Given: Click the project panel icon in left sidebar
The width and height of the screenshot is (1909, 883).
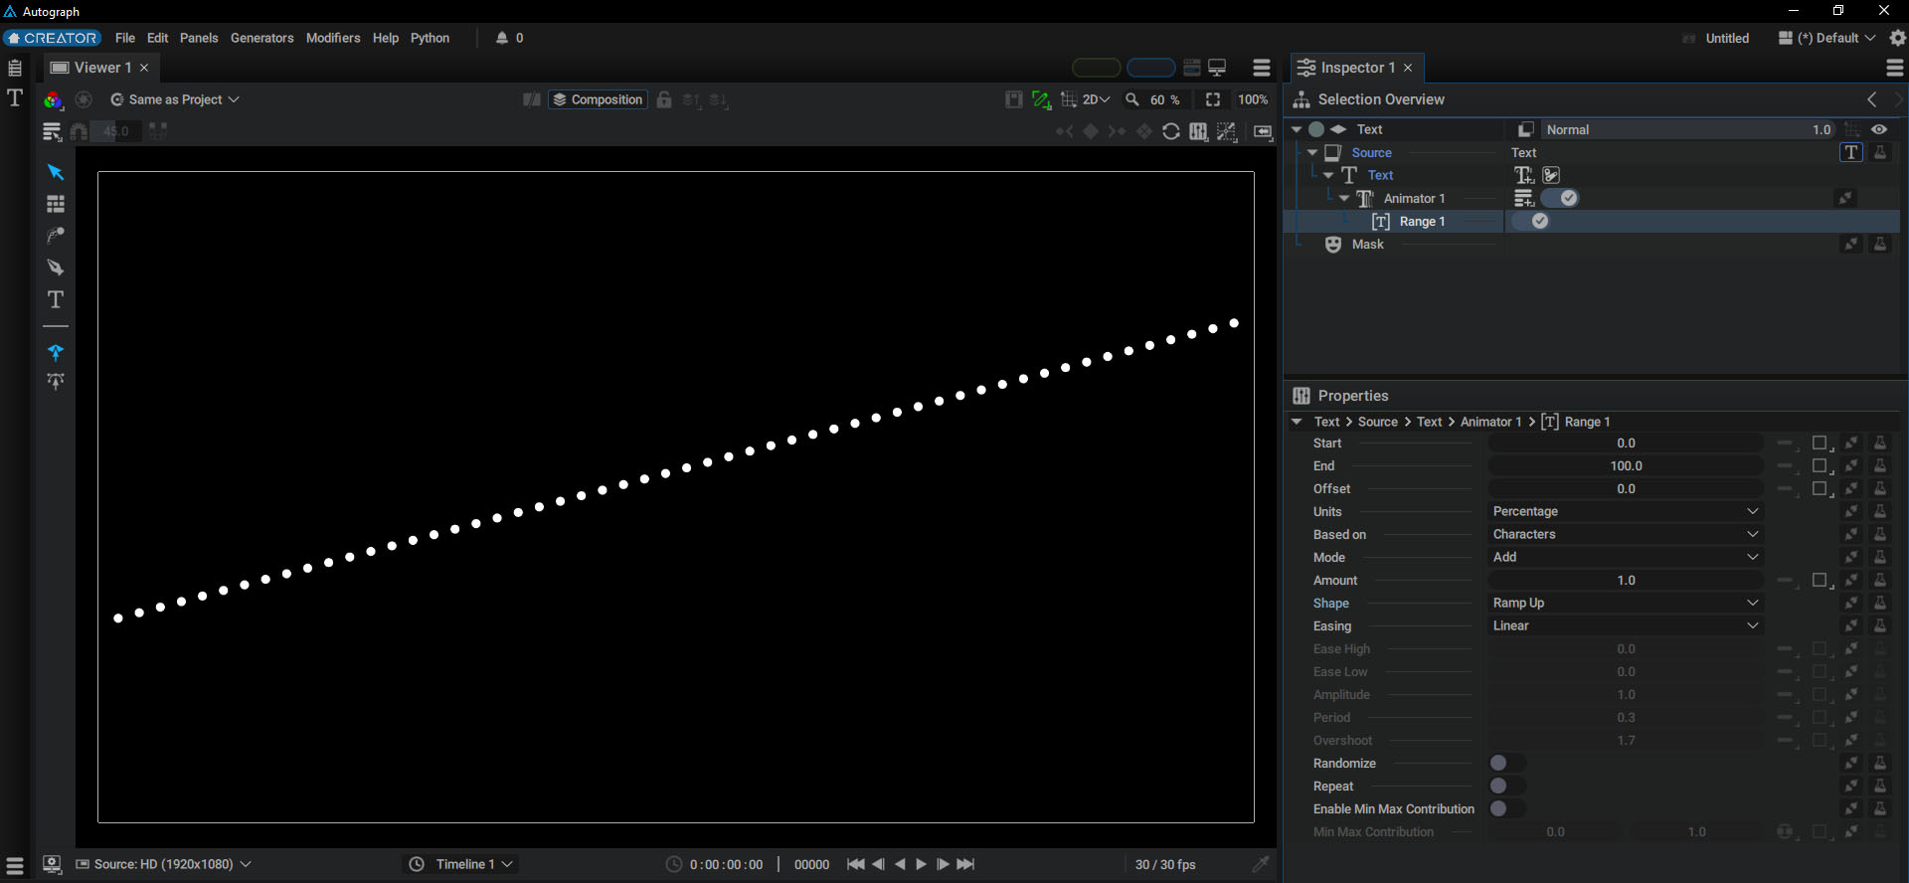Looking at the screenshot, I should [x=15, y=68].
